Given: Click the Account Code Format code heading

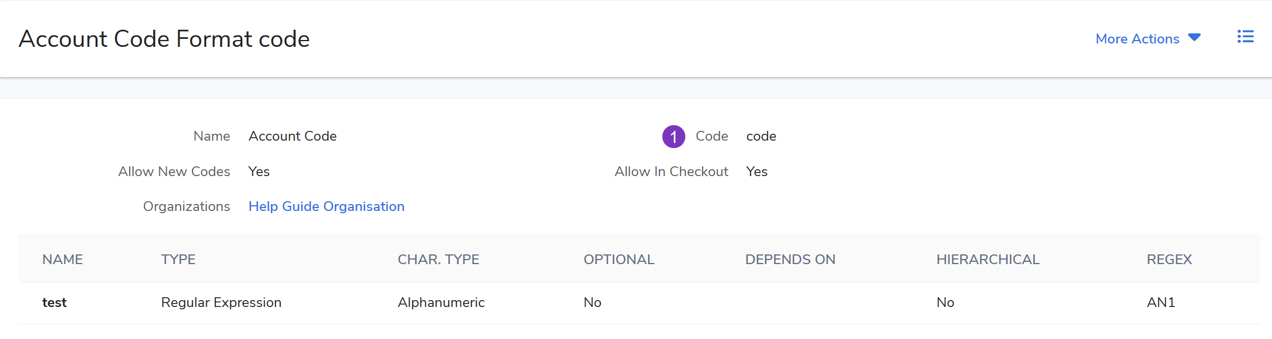Looking at the screenshot, I should (164, 39).
